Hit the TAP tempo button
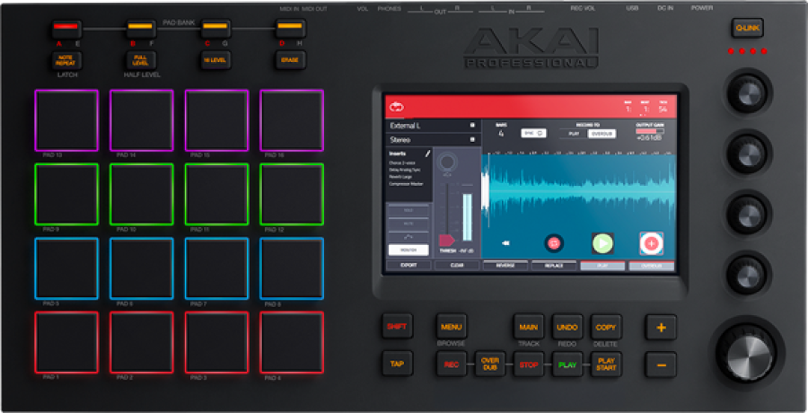 (397, 364)
